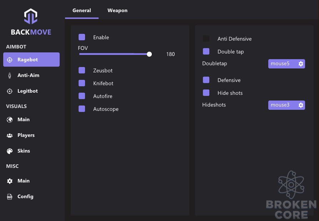Toggle the Enable checkbox
The image size is (319, 221).
click(82, 37)
